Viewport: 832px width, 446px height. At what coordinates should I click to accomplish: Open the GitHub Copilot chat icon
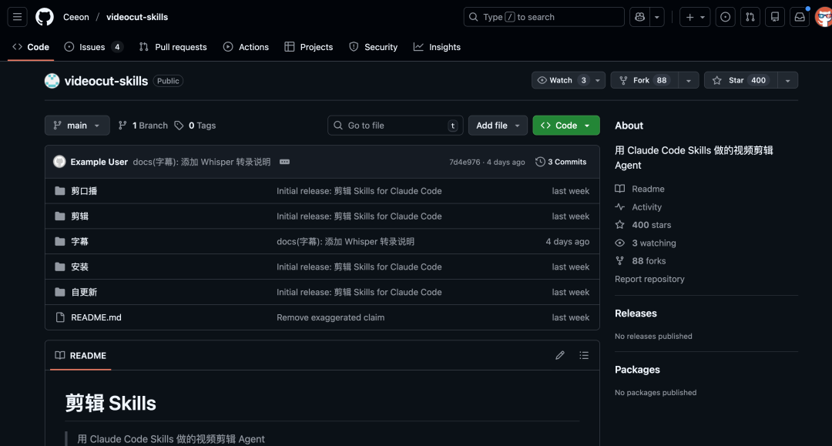pos(639,16)
